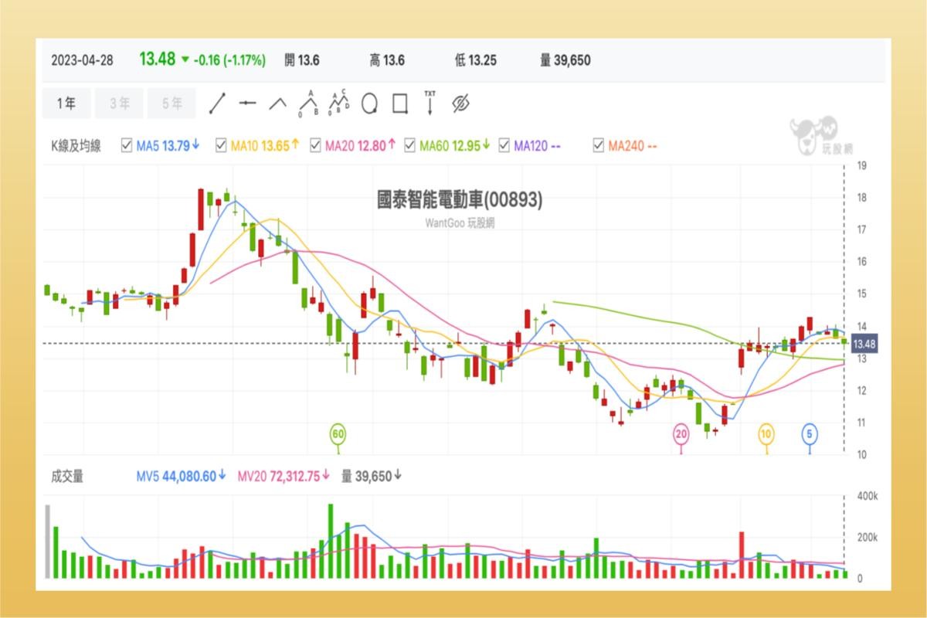Select the Elliott wave ABCD drawing tool
This screenshot has width=927, height=618.
coord(338,101)
